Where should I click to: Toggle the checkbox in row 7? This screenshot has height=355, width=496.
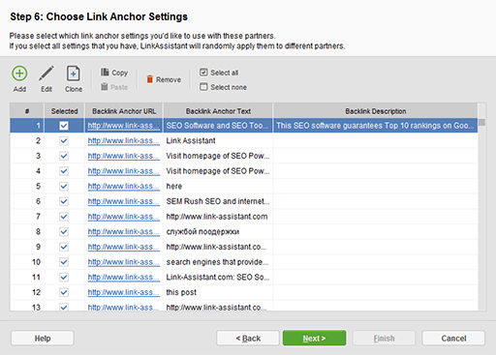(x=64, y=217)
